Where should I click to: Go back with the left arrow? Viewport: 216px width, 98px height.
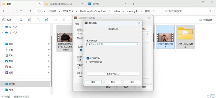pos(4,11)
